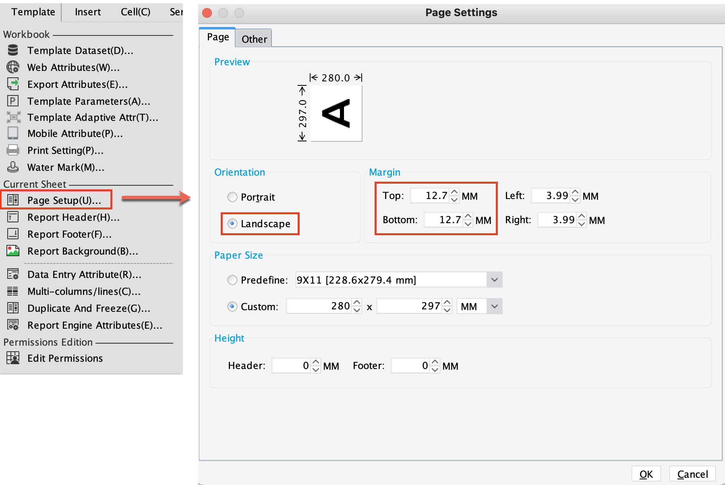Switch to the Other tab
This screenshot has height=485, width=725.
tap(254, 39)
